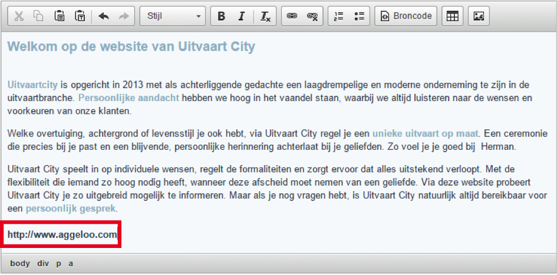This screenshot has width=557, height=275.
Task: Toggle bold formatting
Action: (x=221, y=16)
